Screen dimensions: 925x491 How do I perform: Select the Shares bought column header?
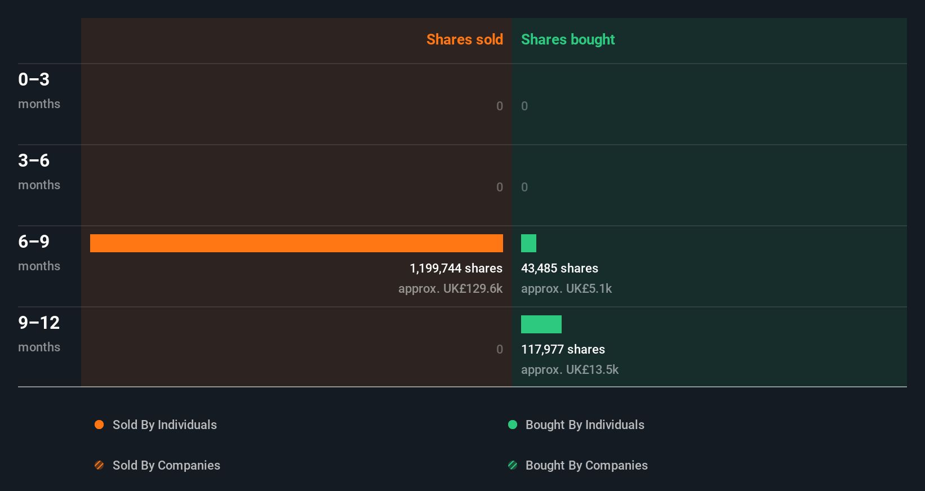coord(568,39)
